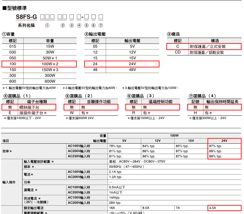Click the "＊1.輸出電壓5V型的輸出電力為40W。" footnote
The width and height of the screenshot is (244, 214).
point(31,88)
